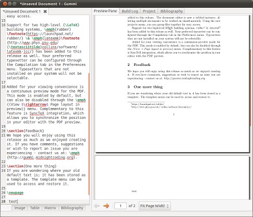
Task: Click the \newpage command in editor
Action: tap(15, 193)
